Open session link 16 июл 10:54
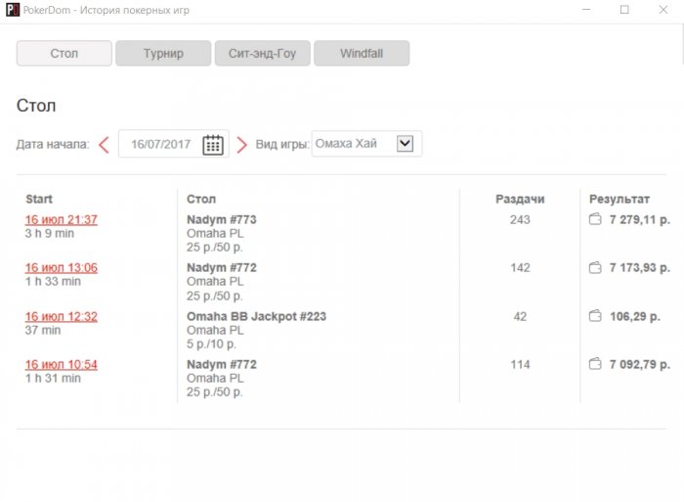The height and width of the screenshot is (502, 684). tap(62, 364)
